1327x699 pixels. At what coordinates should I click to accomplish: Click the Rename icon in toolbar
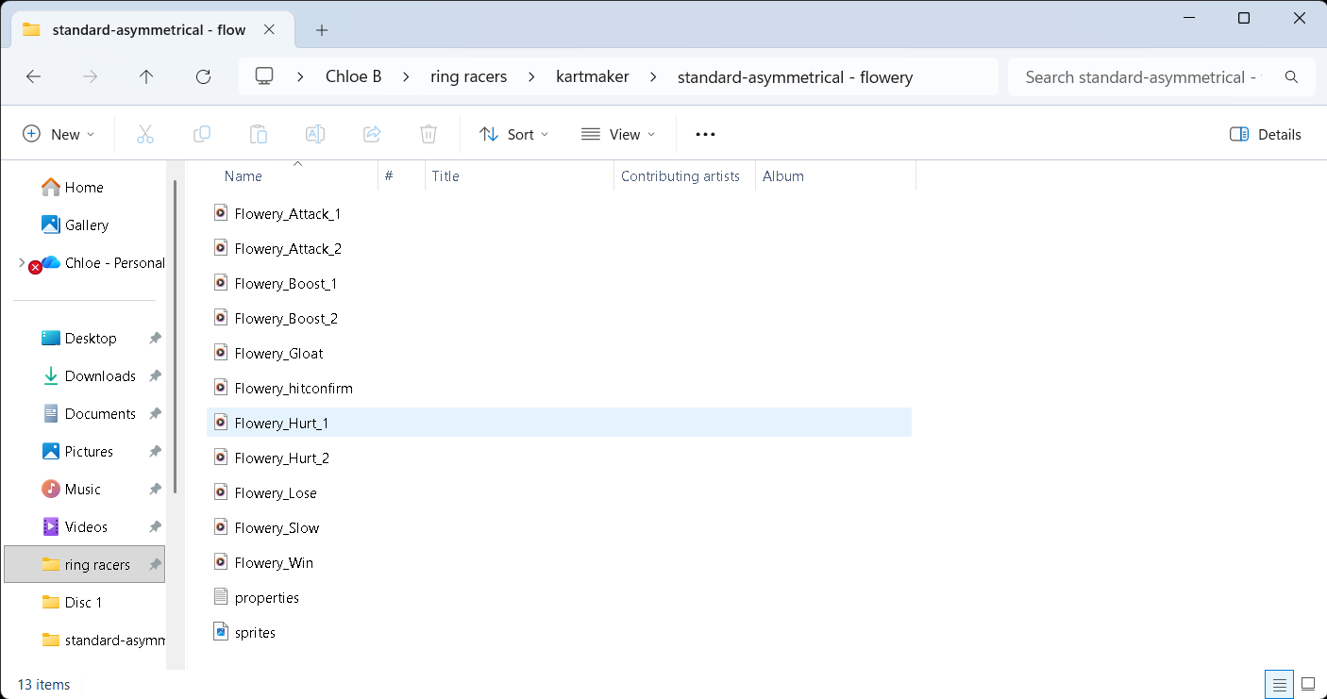pyautogui.click(x=315, y=134)
